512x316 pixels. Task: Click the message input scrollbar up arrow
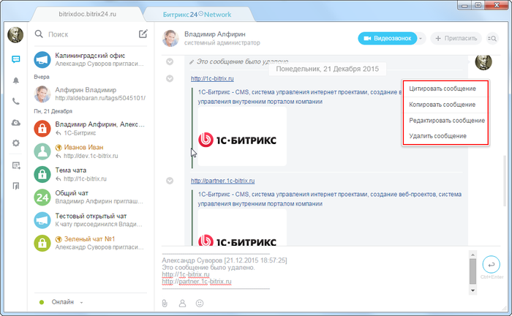pos(473,254)
